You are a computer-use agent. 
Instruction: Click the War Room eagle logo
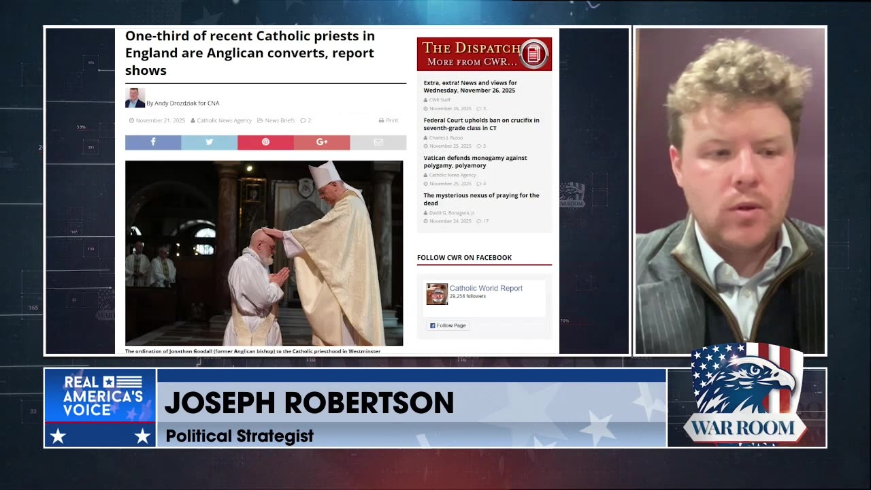[x=746, y=396]
